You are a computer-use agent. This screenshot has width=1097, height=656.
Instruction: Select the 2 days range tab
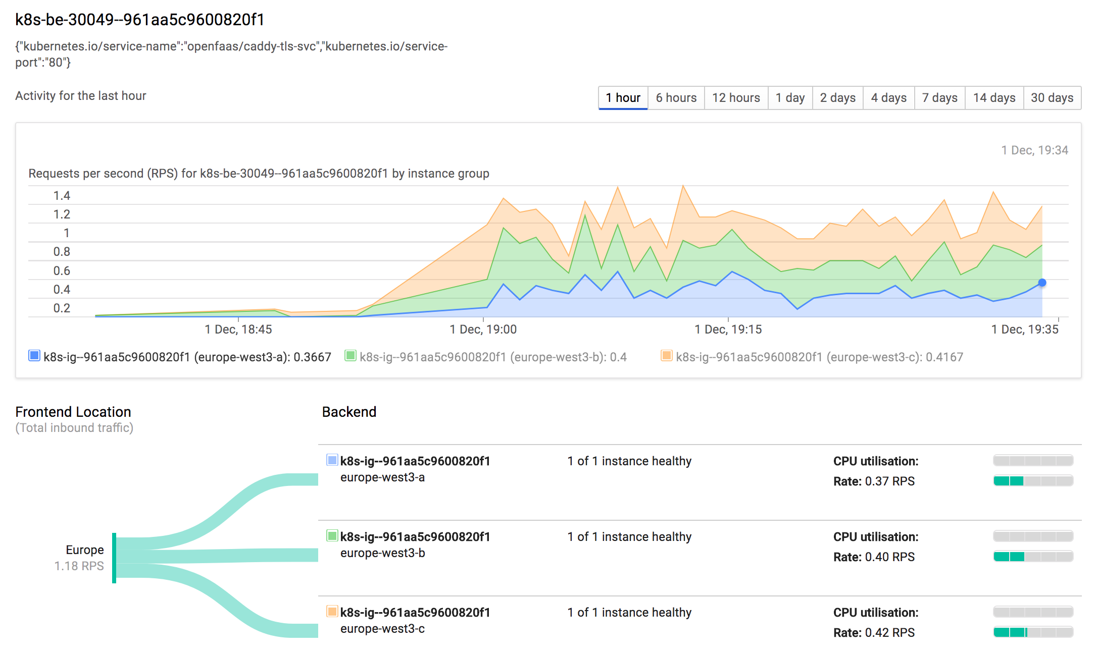pos(837,97)
